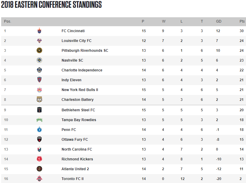The width and height of the screenshot is (246, 183).
Task: Click the North Carolina FC name
Action: tap(77, 149)
